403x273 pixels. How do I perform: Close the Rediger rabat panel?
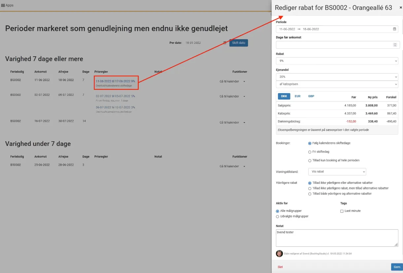(x=401, y=8)
